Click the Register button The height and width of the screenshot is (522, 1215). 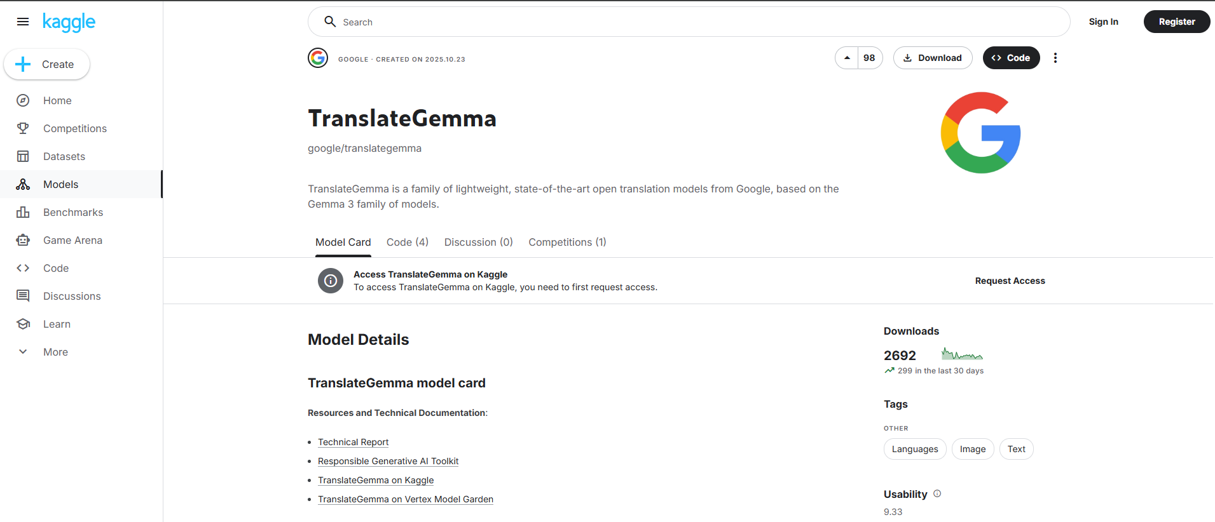pyautogui.click(x=1177, y=22)
